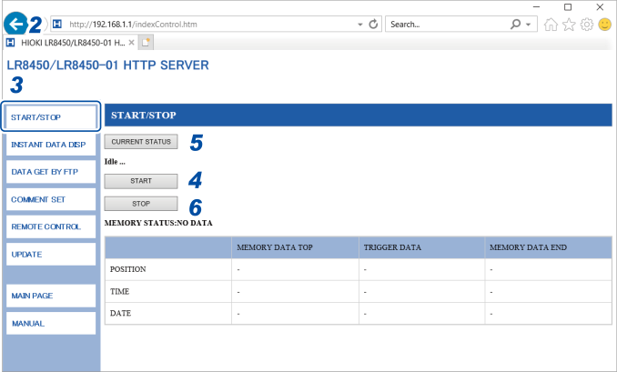Open DATA GET BY FTP menu item
The height and width of the screenshot is (372, 617).
point(51,172)
